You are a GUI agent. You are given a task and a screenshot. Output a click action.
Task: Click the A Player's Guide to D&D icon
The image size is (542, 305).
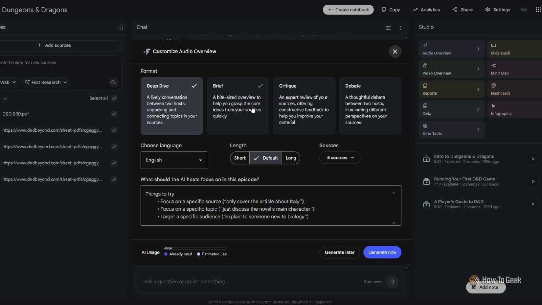point(426,204)
